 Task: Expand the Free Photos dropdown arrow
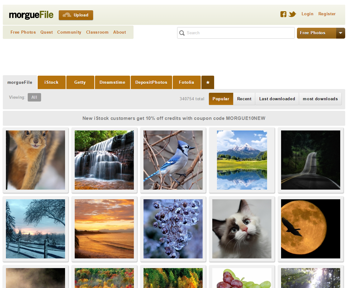pos(341,33)
